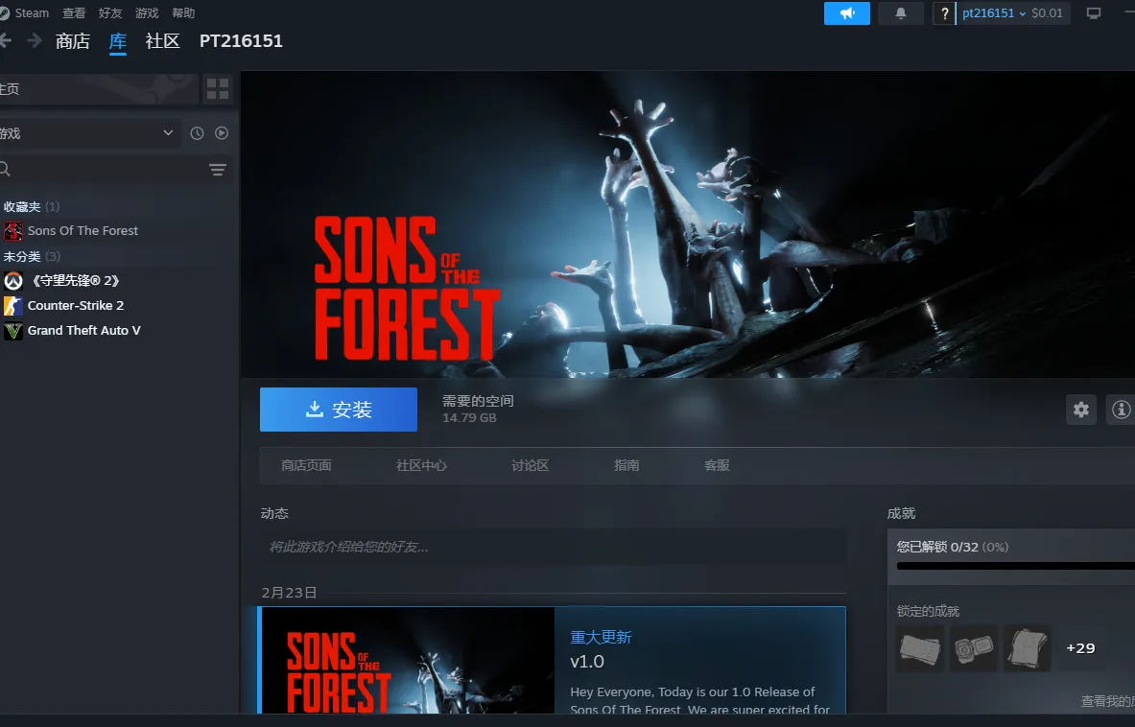Viewport: 1135px width, 727px height.
Task: Go back with the left arrow
Action: tap(6, 40)
